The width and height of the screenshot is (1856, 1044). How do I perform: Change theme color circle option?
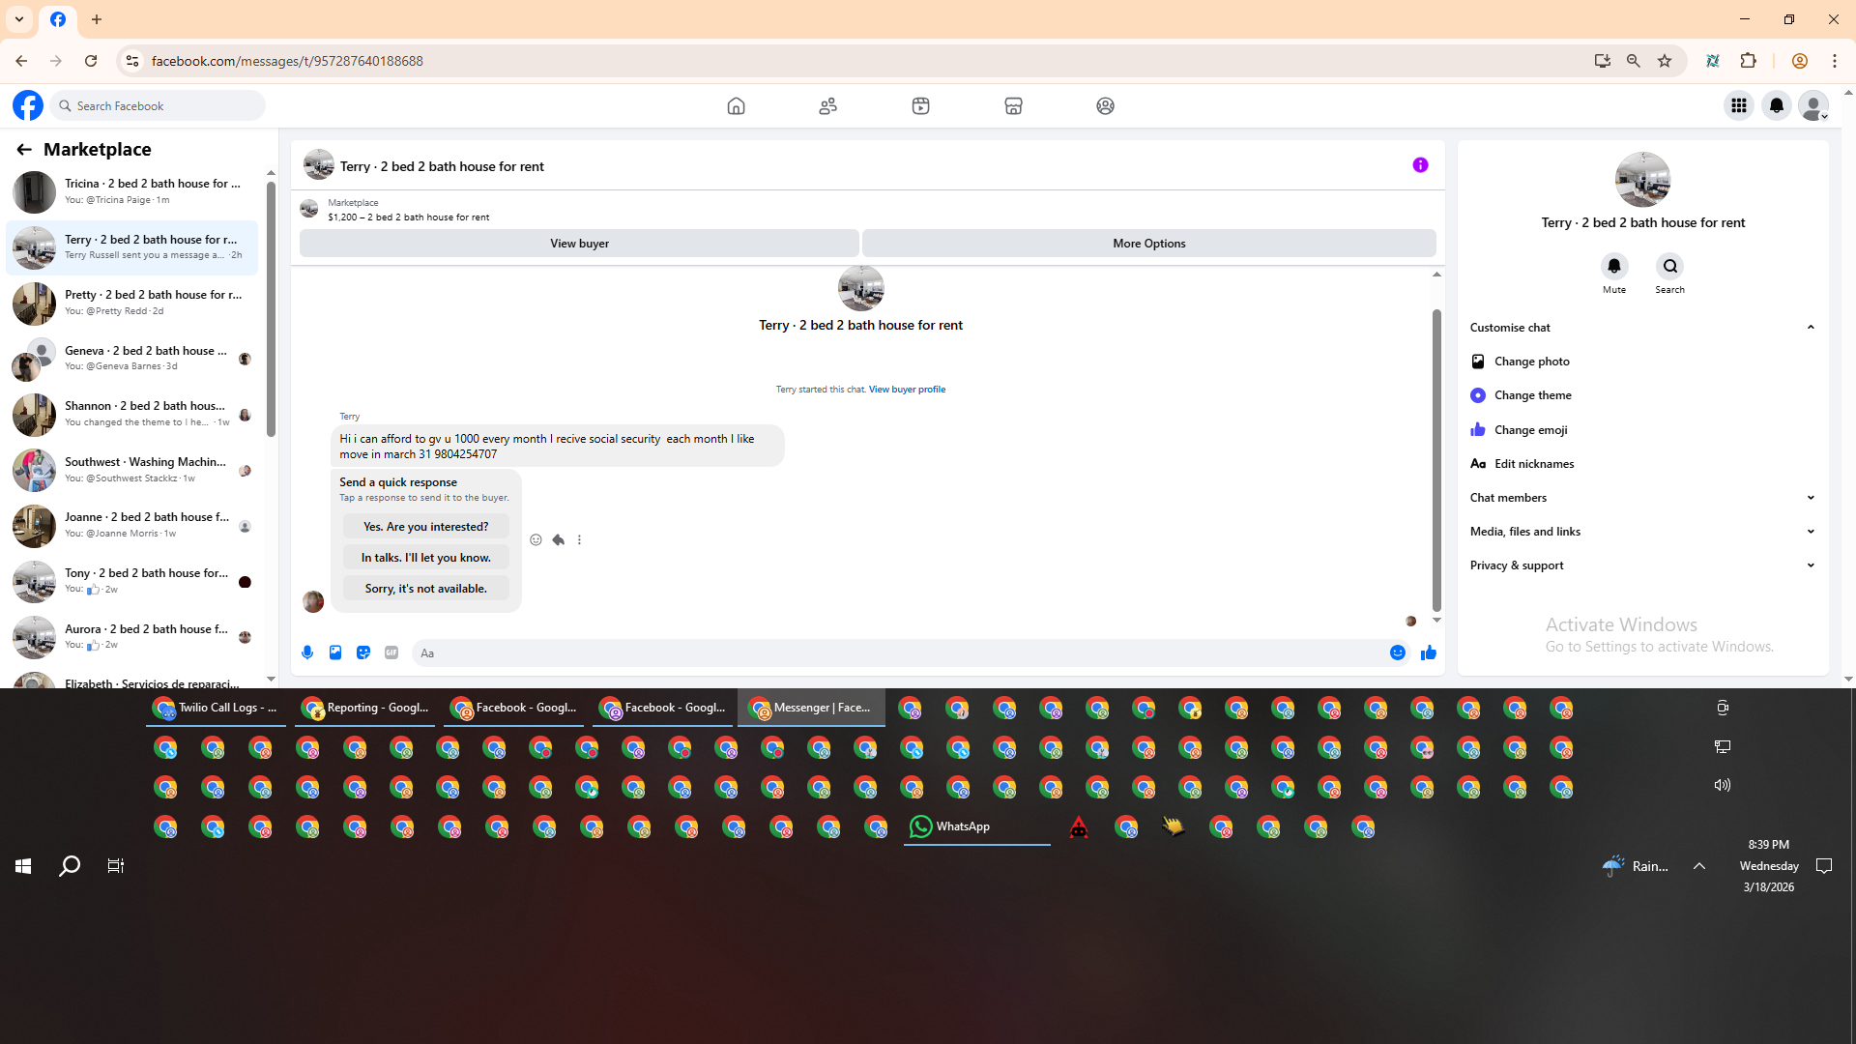click(1478, 395)
